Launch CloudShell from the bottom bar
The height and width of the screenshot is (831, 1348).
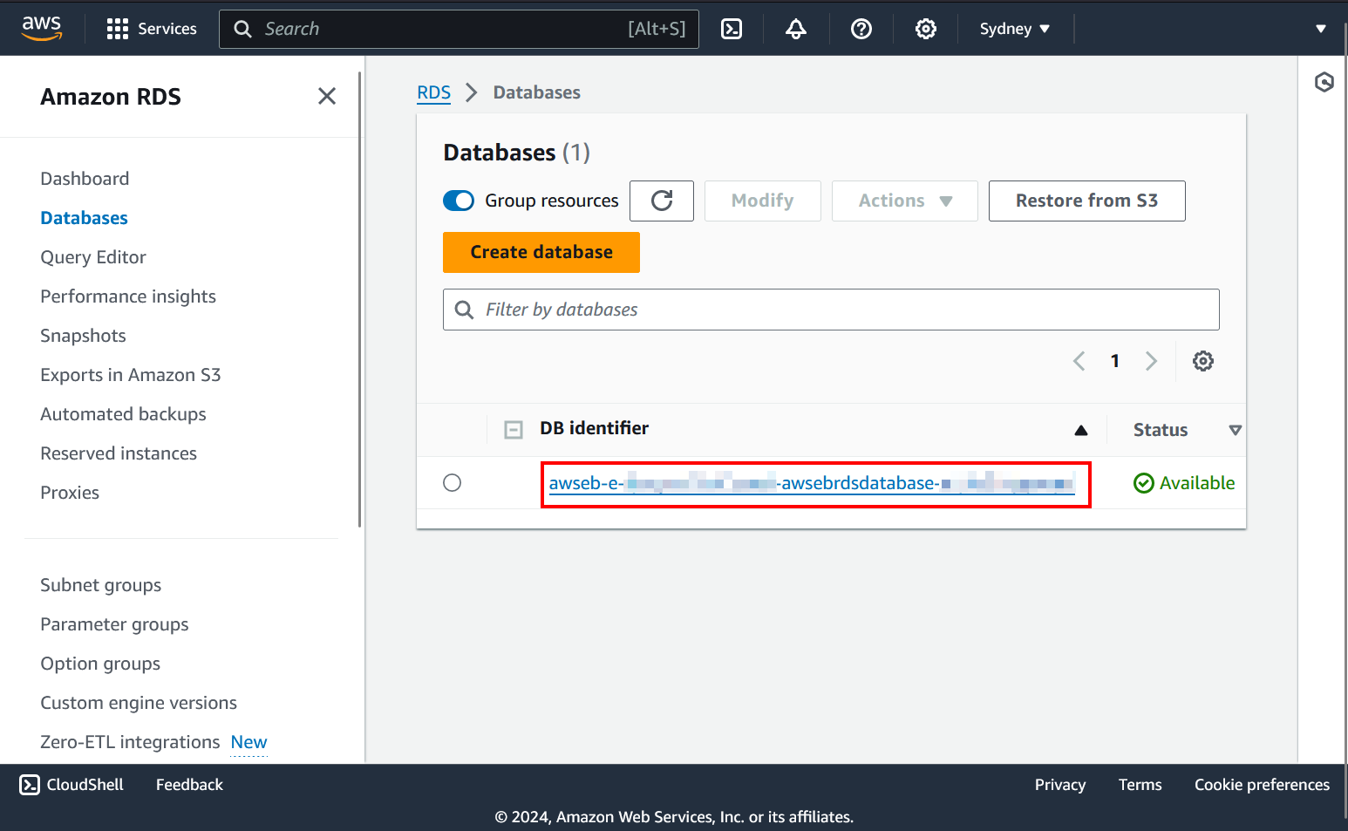click(70, 784)
